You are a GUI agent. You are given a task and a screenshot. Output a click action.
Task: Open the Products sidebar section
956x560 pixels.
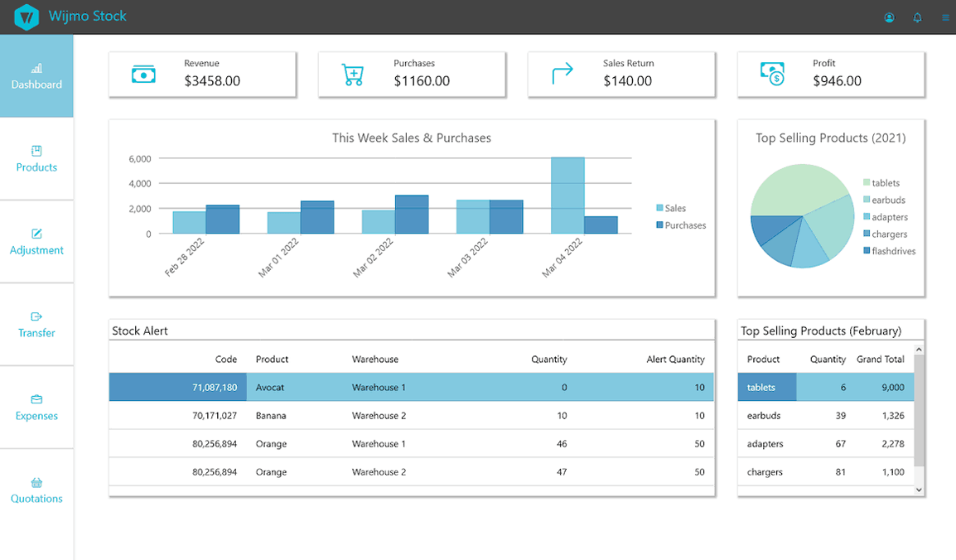pos(36,159)
